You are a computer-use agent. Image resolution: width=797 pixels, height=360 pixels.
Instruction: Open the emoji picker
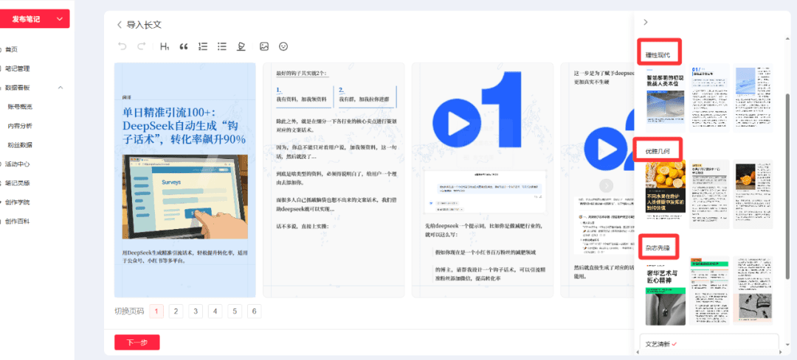point(283,46)
